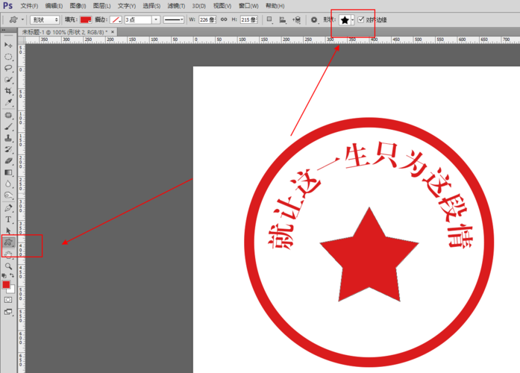Select the Hand tool

[8, 254]
